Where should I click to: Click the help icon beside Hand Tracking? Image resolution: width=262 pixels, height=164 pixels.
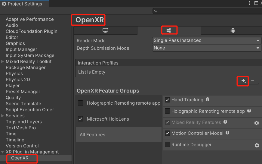click(x=208, y=99)
